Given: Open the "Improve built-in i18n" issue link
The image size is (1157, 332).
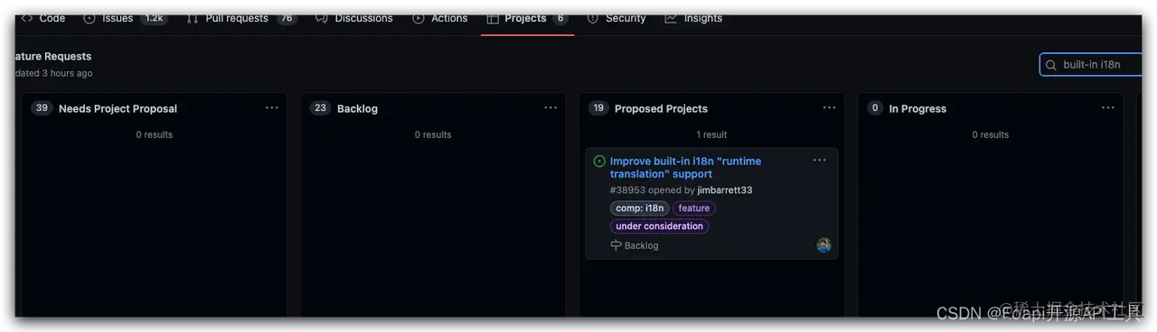Looking at the screenshot, I should pos(685,168).
